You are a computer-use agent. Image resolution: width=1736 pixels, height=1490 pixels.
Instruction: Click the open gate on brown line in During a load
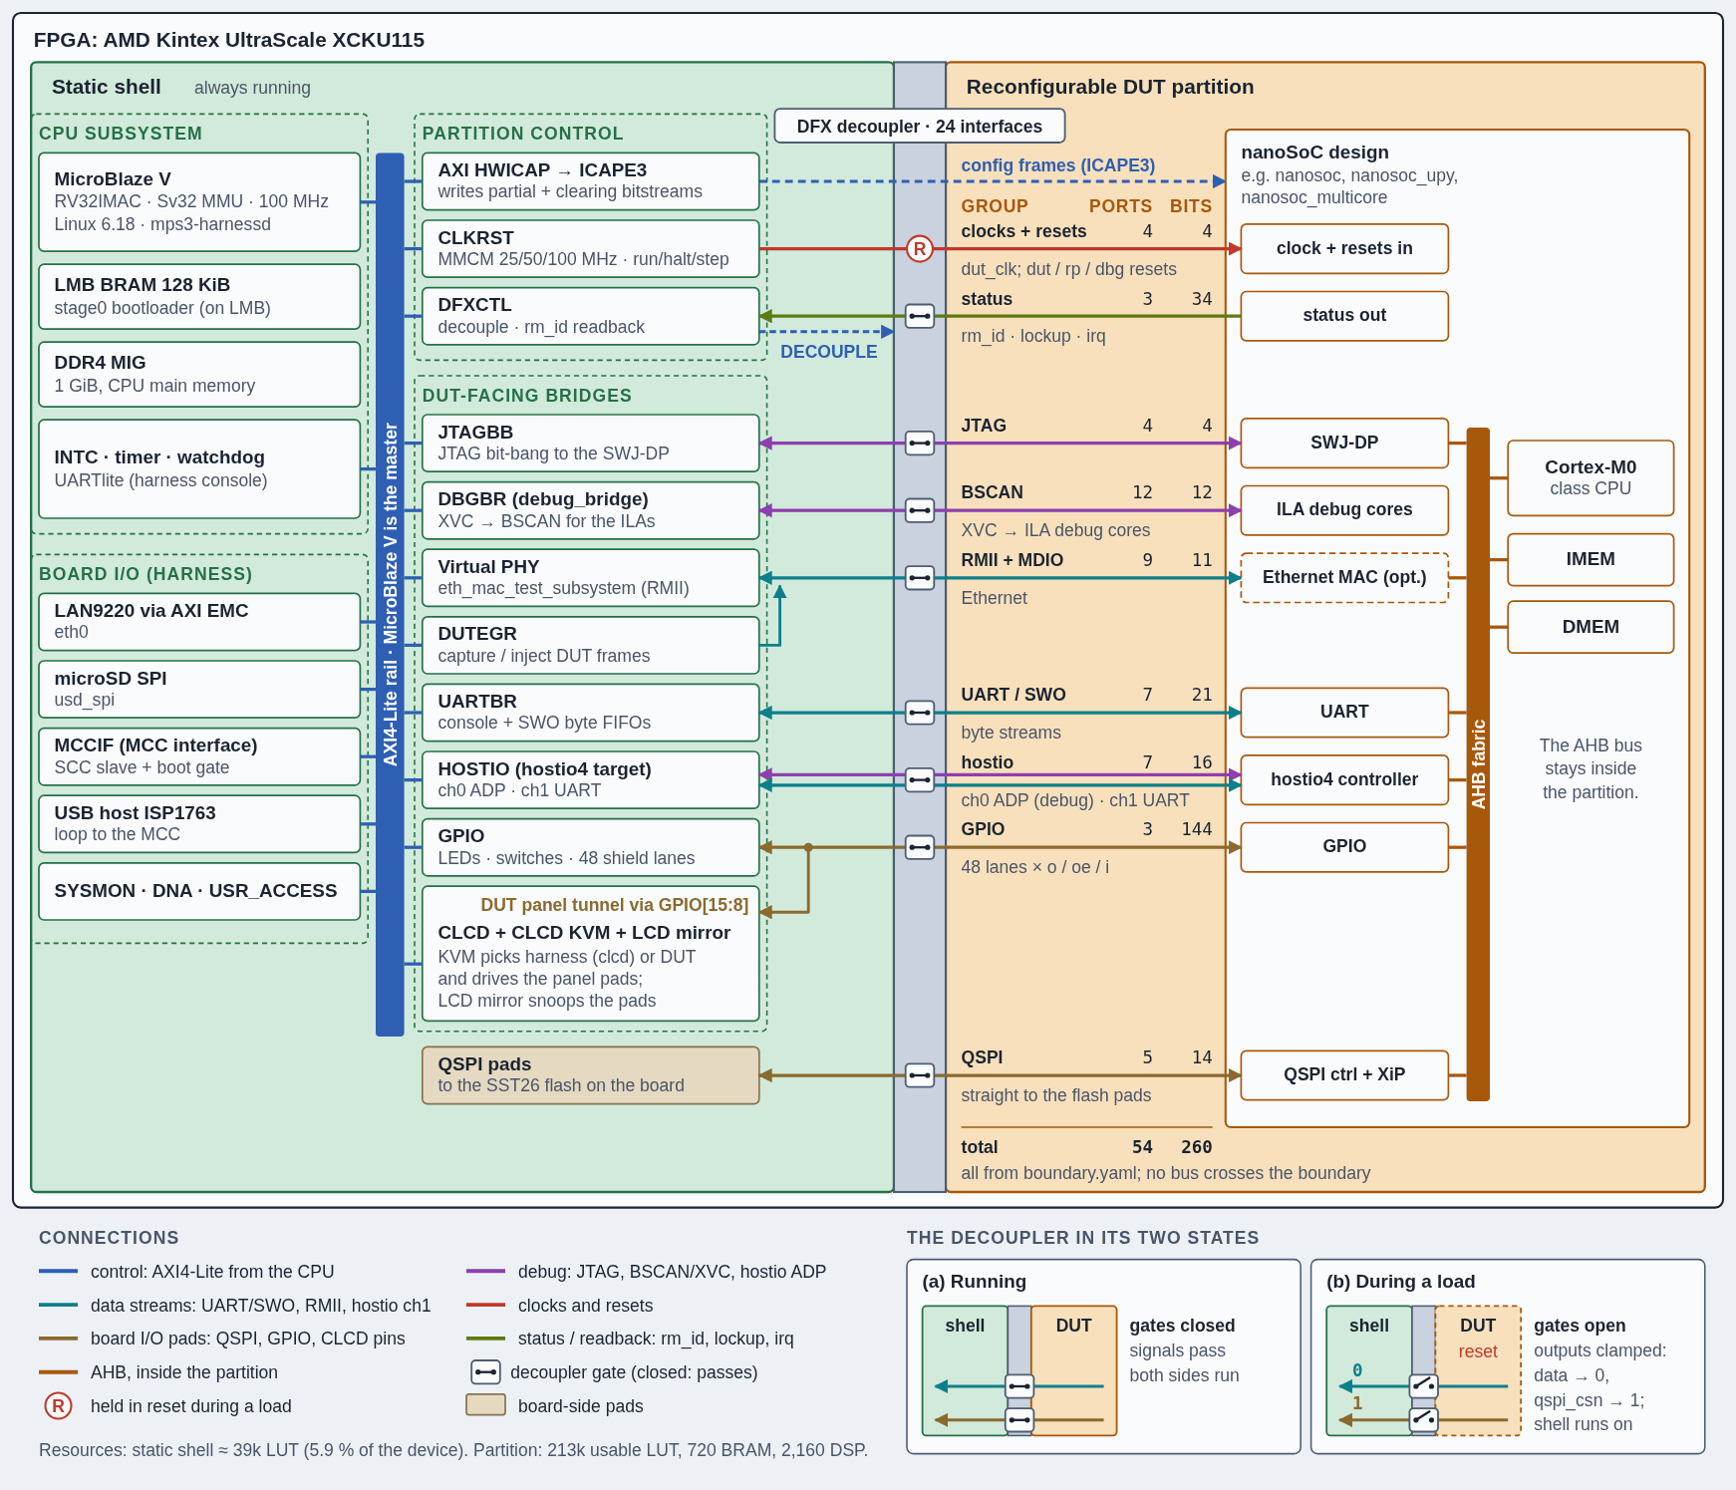(1424, 1420)
